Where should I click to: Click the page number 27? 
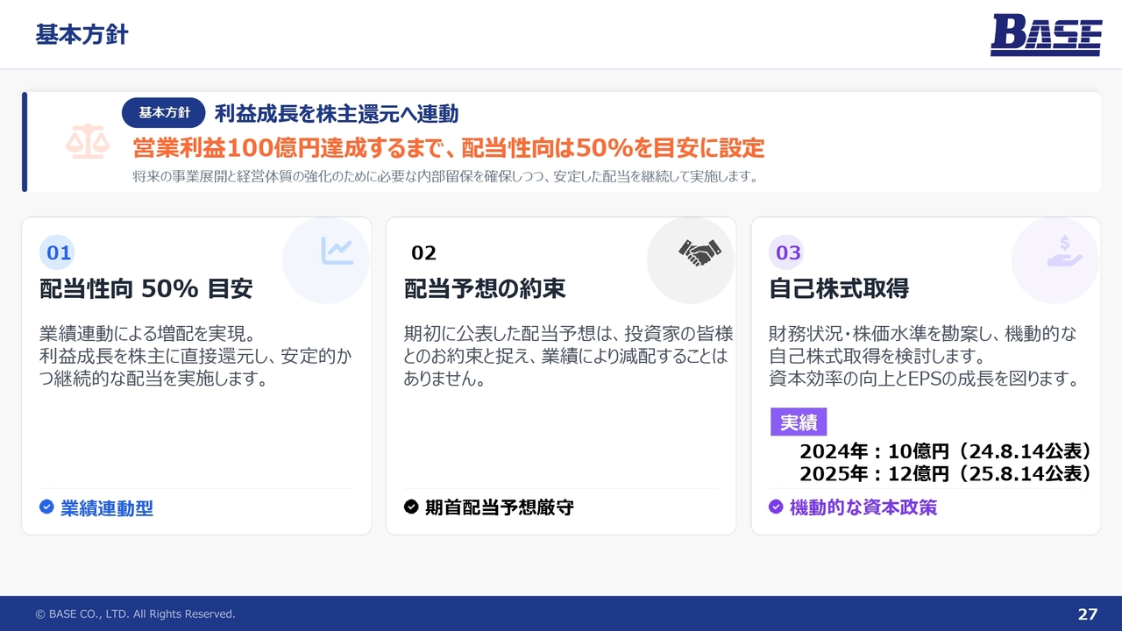(x=1087, y=613)
